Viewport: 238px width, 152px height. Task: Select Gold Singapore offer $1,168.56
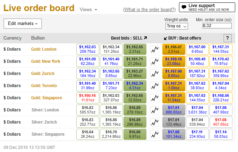coord(221,98)
